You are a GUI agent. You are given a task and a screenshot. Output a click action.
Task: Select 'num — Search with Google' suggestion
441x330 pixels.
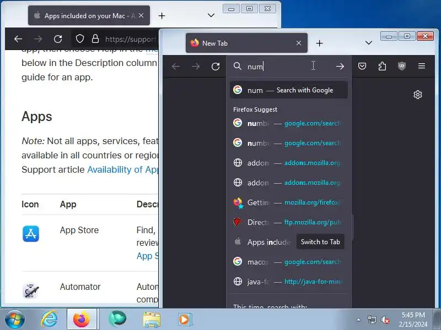[289, 90]
